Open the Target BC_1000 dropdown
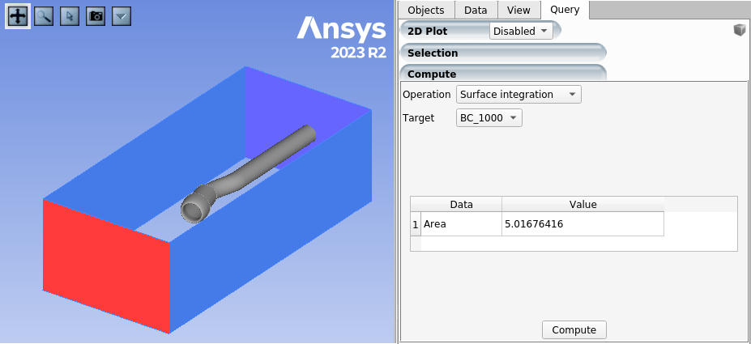This screenshot has width=751, height=344. (x=489, y=117)
